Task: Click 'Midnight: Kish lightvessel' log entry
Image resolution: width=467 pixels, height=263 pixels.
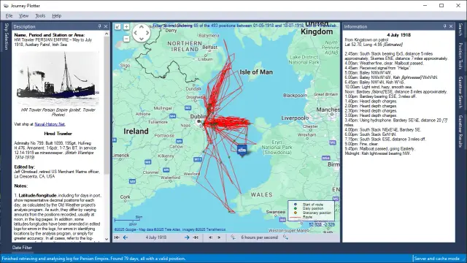Action: 378,153
